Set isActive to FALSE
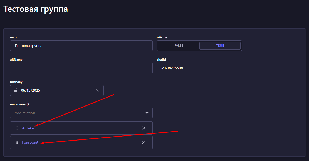Viewport: 309px width, 161px height. [179, 46]
